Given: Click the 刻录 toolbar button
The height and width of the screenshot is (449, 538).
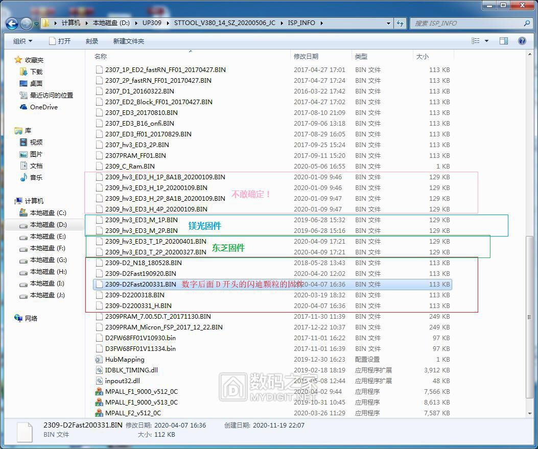Looking at the screenshot, I should tap(92, 41).
